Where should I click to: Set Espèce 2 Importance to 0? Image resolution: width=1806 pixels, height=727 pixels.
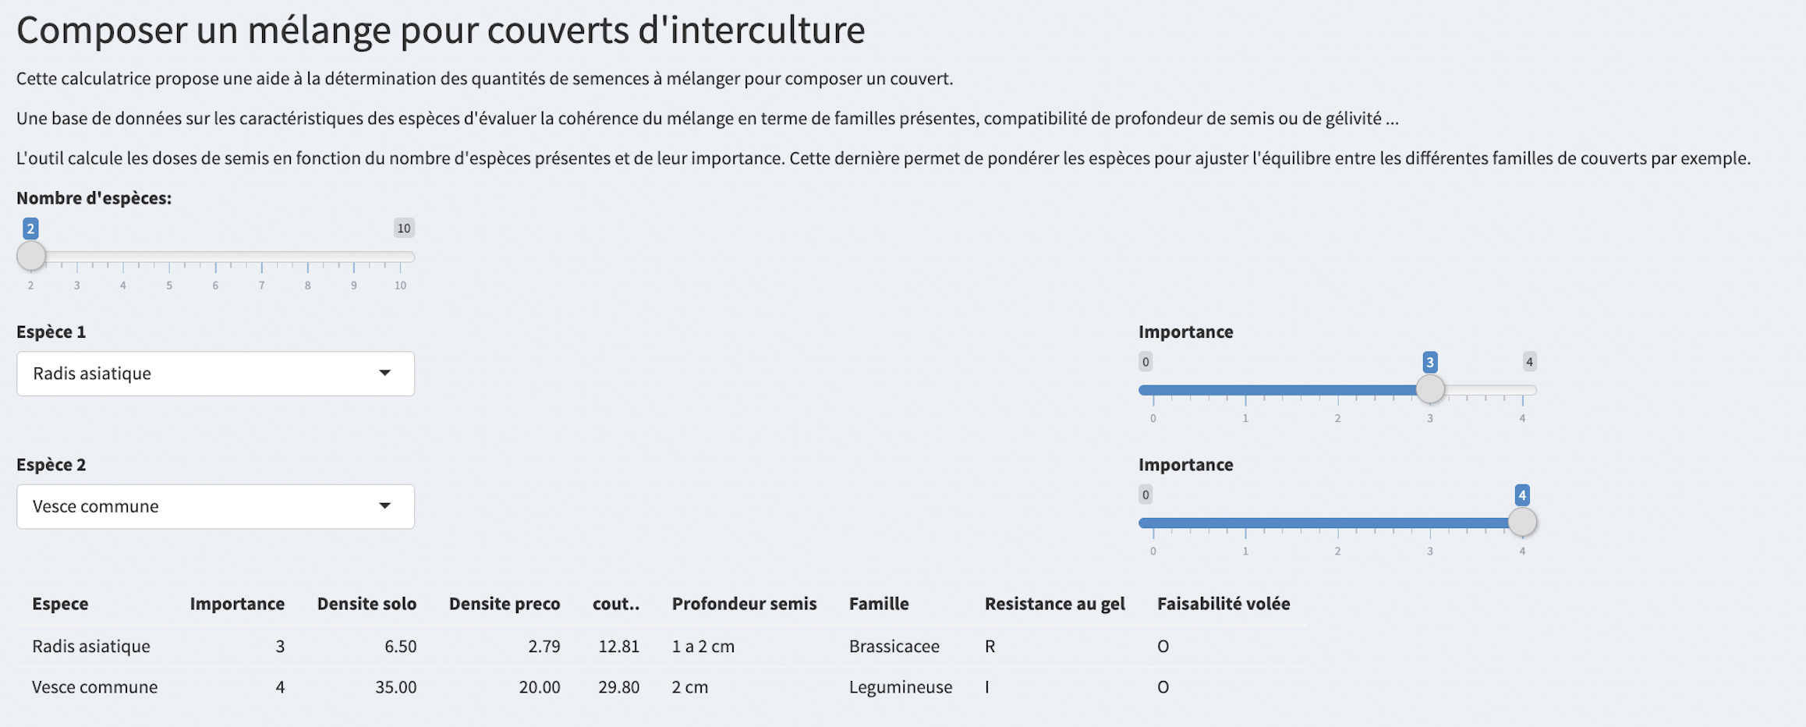(1153, 523)
